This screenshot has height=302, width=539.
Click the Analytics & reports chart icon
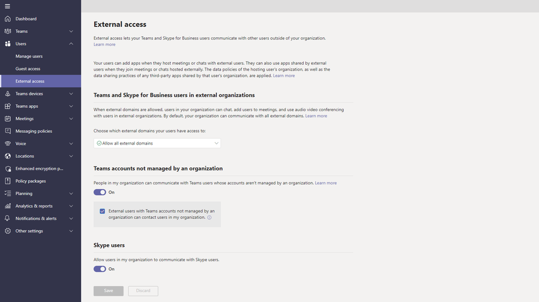[x=8, y=206]
